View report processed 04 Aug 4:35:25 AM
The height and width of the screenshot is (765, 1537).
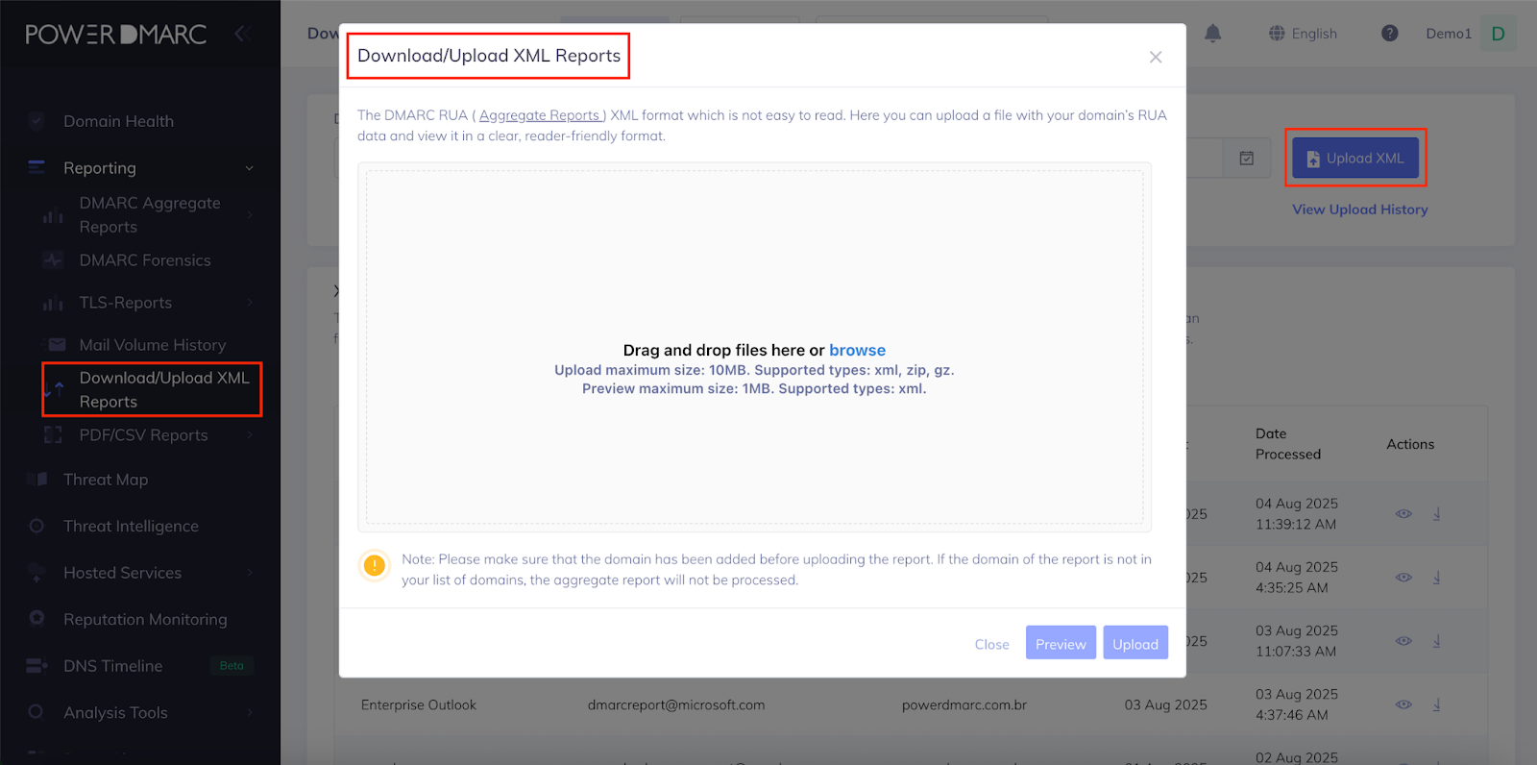pos(1403,577)
